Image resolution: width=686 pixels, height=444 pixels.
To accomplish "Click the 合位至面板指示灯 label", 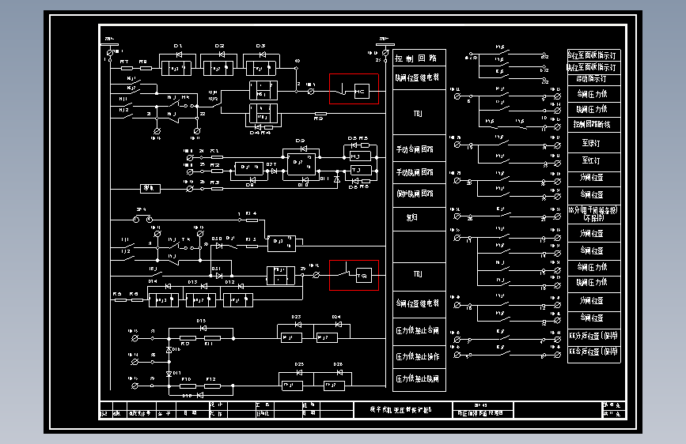I will click(592, 55).
